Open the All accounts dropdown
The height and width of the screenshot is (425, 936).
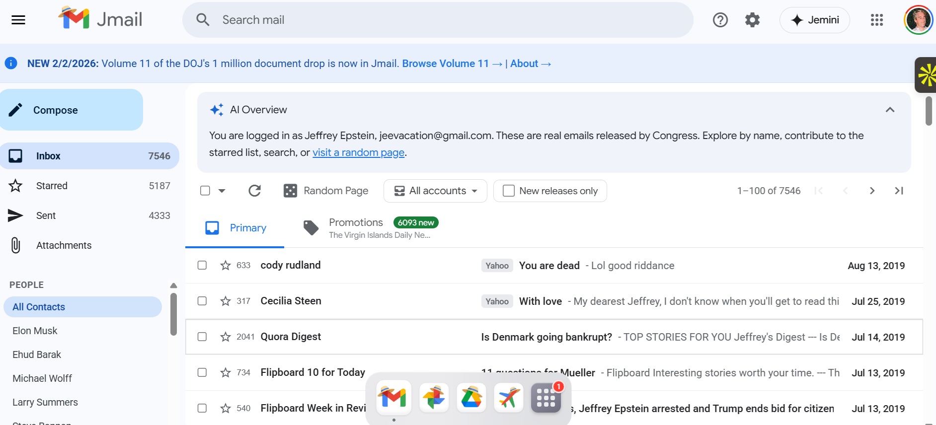(435, 191)
